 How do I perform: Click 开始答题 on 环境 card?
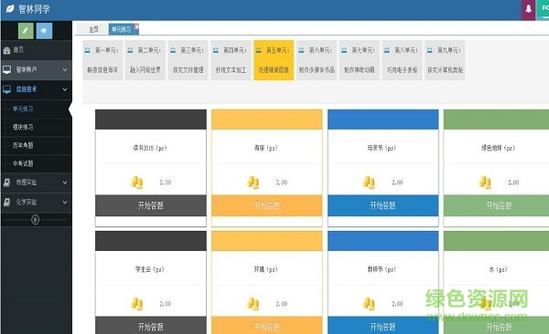267,326
